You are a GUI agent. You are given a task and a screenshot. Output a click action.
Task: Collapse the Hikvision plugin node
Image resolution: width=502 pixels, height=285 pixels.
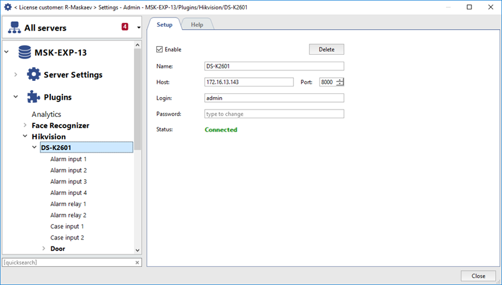(x=26, y=136)
